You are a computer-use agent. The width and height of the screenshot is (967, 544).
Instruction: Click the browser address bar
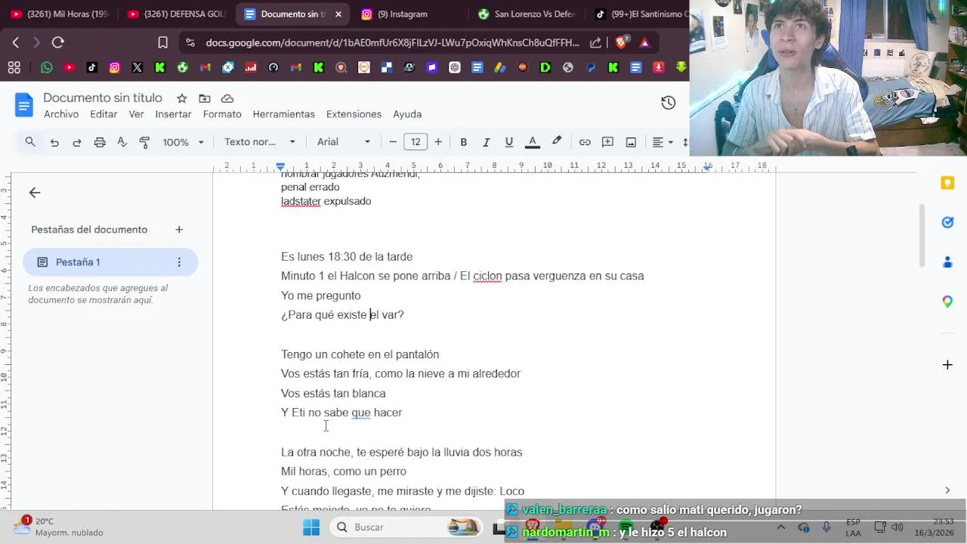click(392, 43)
